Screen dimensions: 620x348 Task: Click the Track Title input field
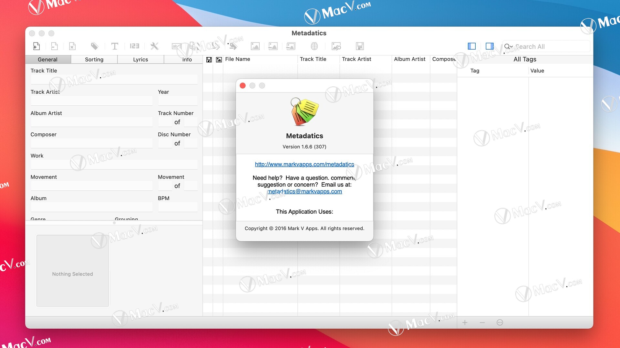(x=114, y=79)
